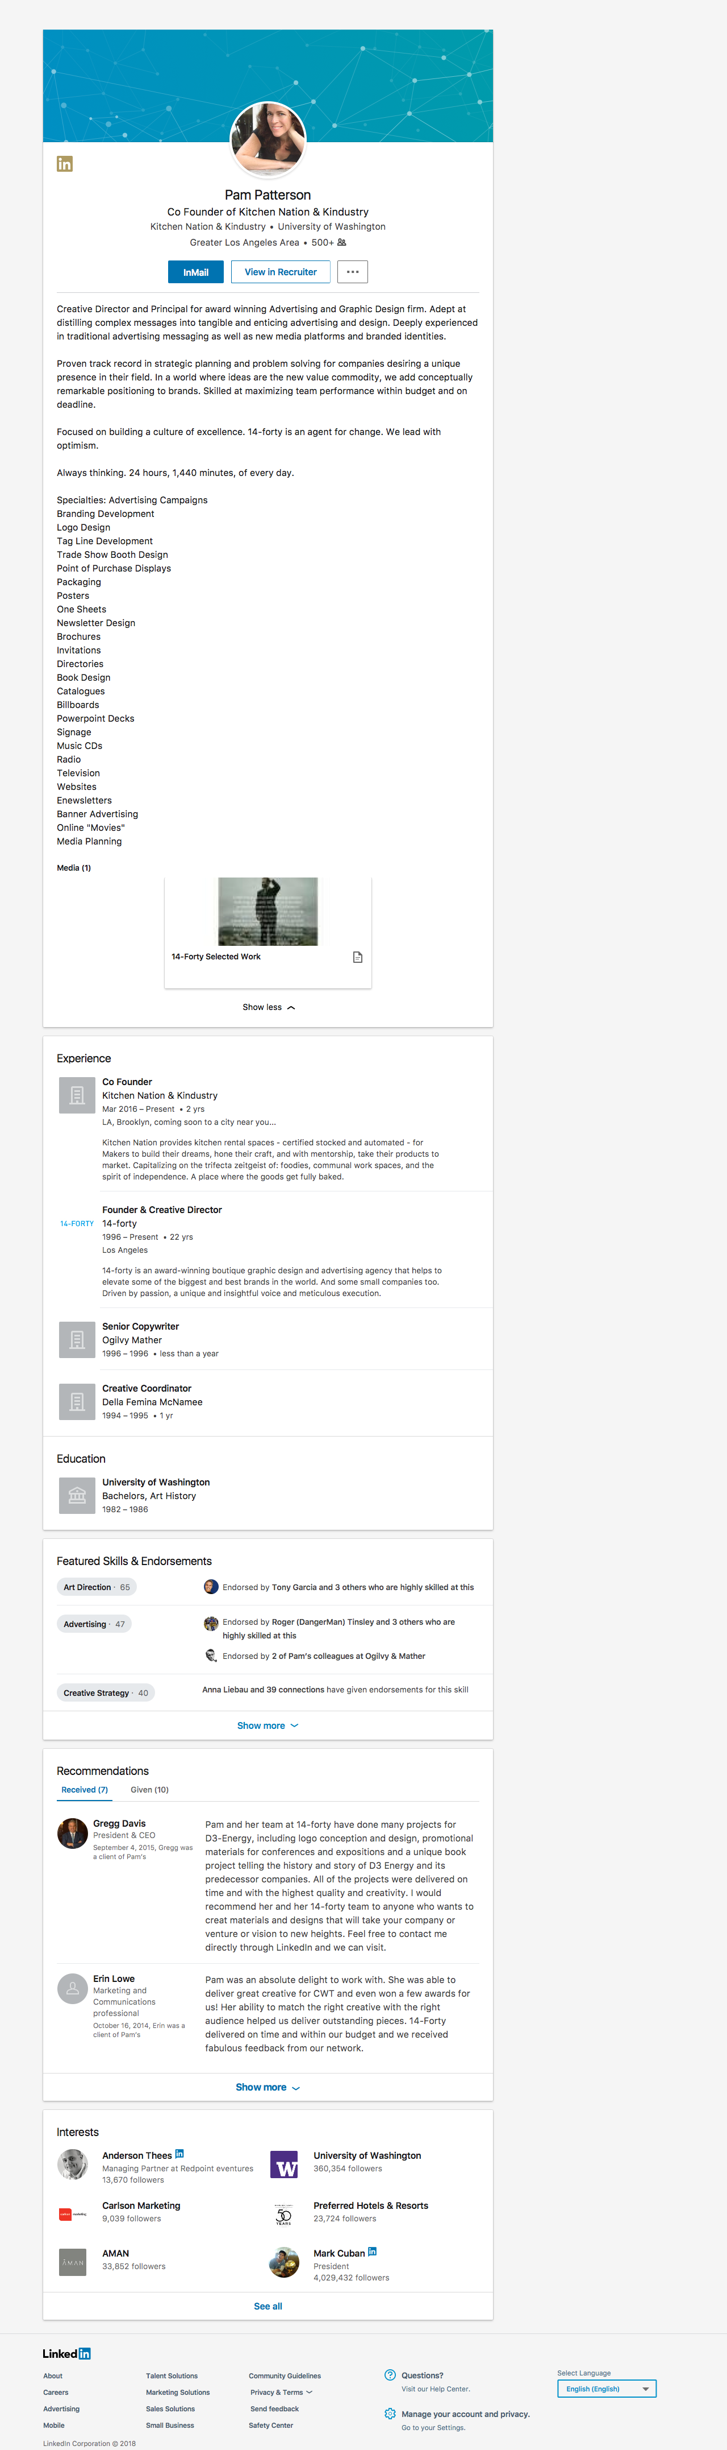Click the University of Washington purple W logo
This screenshot has width=727, height=2450.
(284, 2164)
